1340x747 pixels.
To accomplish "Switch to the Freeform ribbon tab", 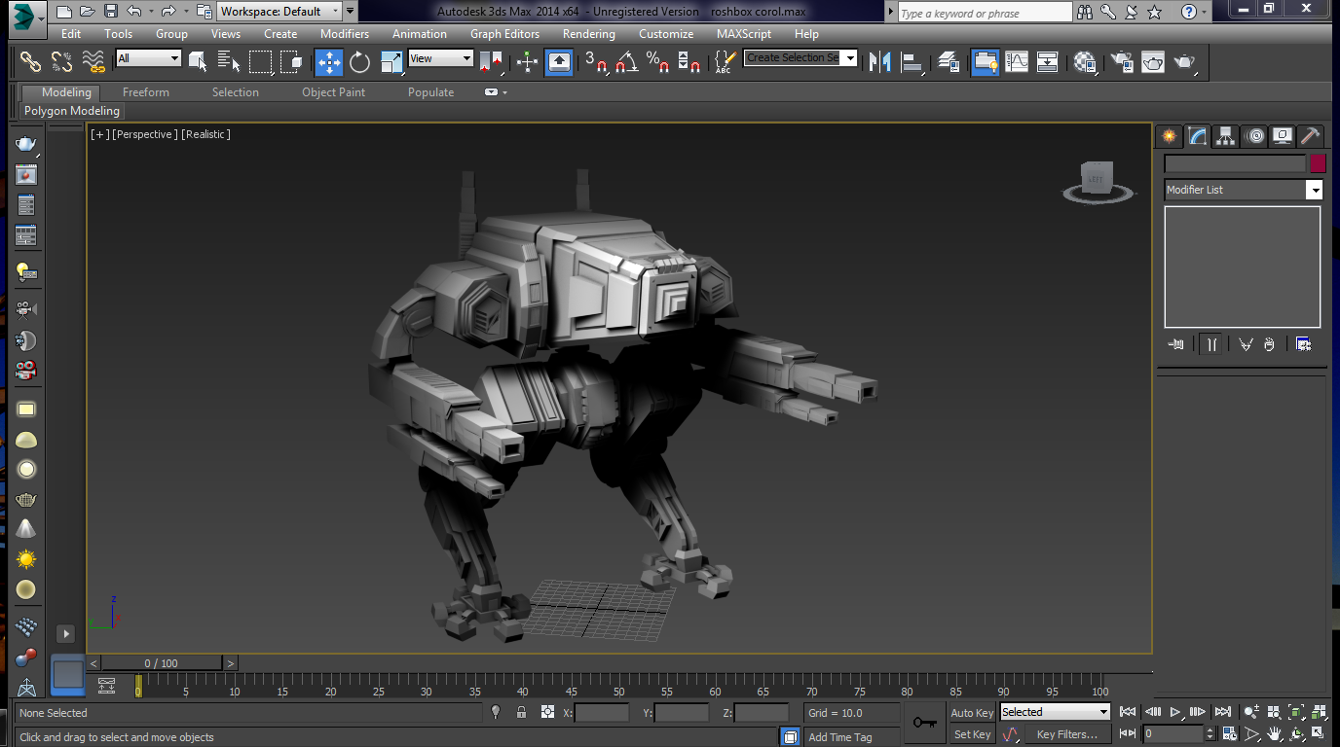I will point(146,92).
